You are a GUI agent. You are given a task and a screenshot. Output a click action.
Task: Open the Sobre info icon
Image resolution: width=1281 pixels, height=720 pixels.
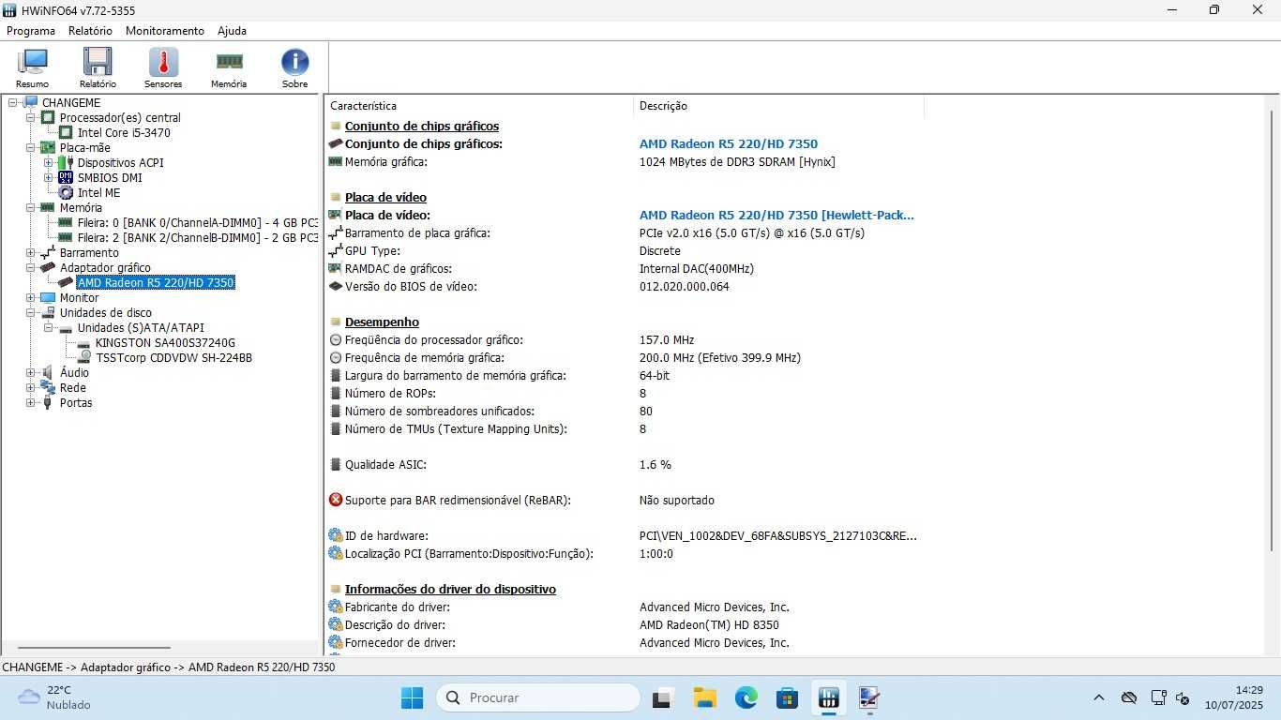click(x=294, y=62)
